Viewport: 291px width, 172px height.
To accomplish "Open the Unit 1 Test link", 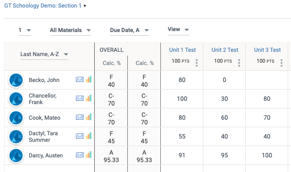I will coord(183,50).
